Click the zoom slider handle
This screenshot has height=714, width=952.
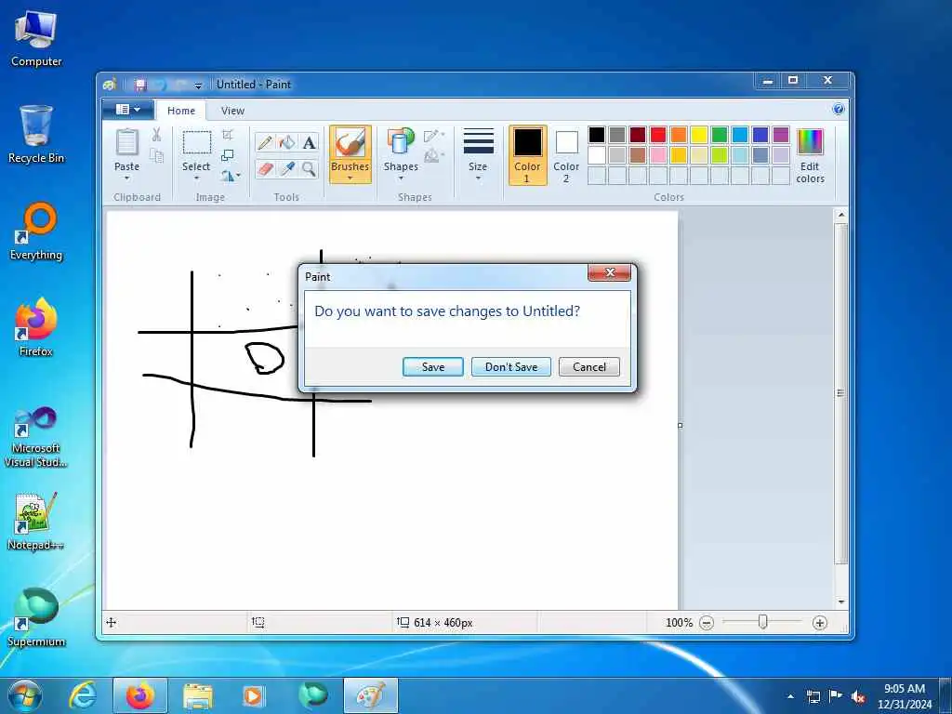762,622
